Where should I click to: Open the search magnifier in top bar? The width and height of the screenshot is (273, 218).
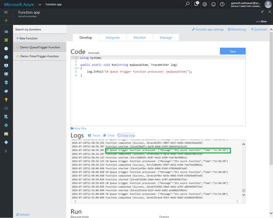[188, 4]
